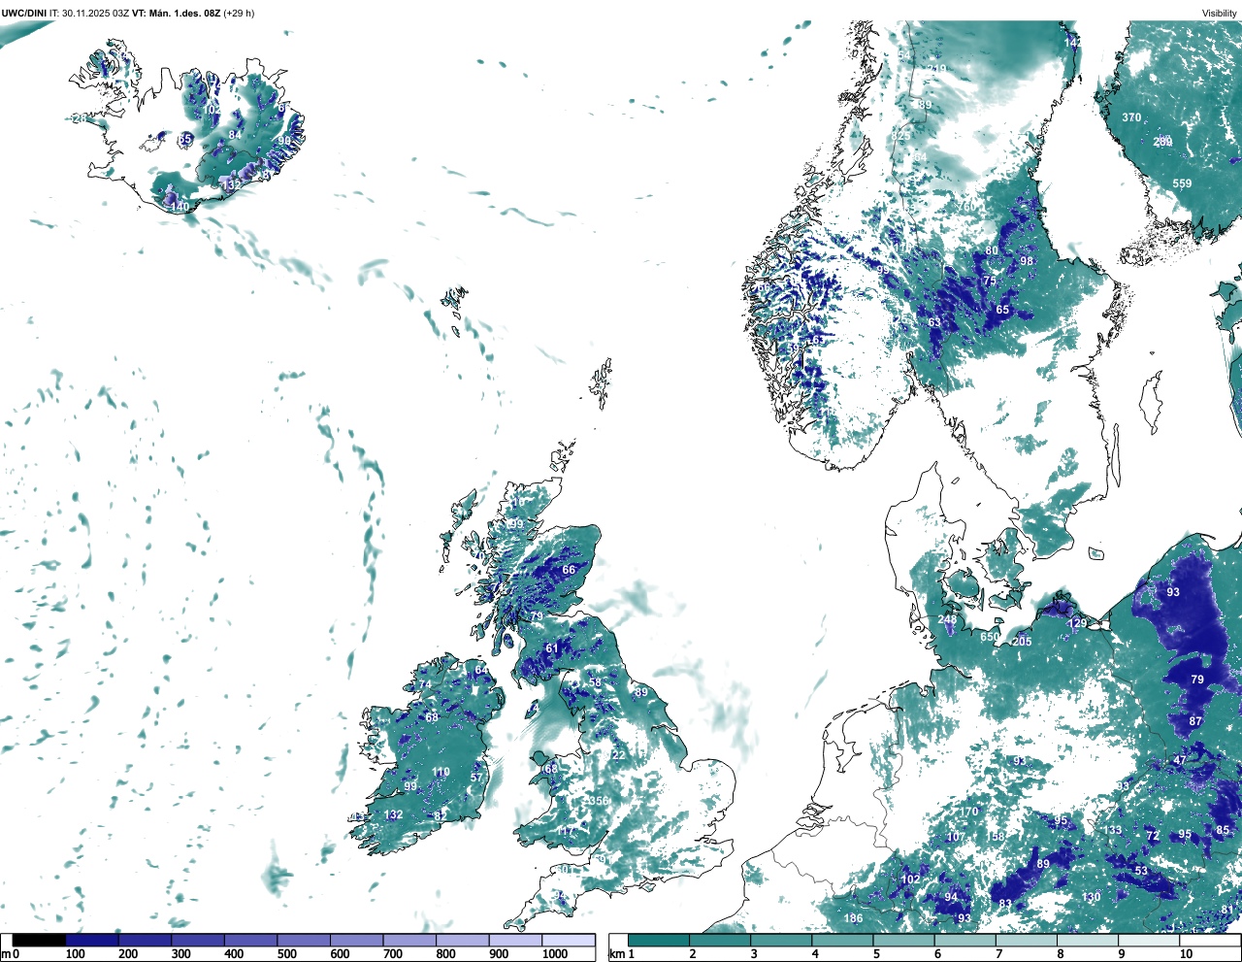Click value '129' near the Polish coast
The width and height of the screenshot is (1242, 962).
[1078, 624]
